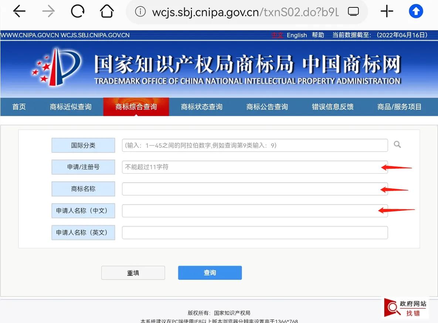The height and width of the screenshot is (323, 438).
Task: Open the 政府网站找错 badge
Action: click(x=405, y=308)
